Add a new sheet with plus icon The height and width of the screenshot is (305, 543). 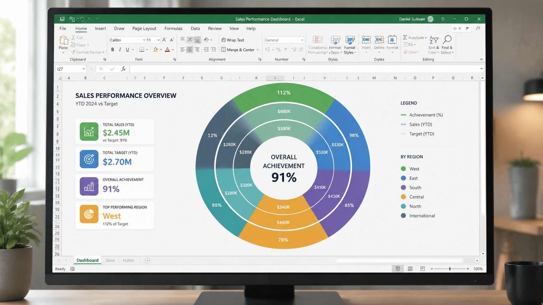(147, 260)
